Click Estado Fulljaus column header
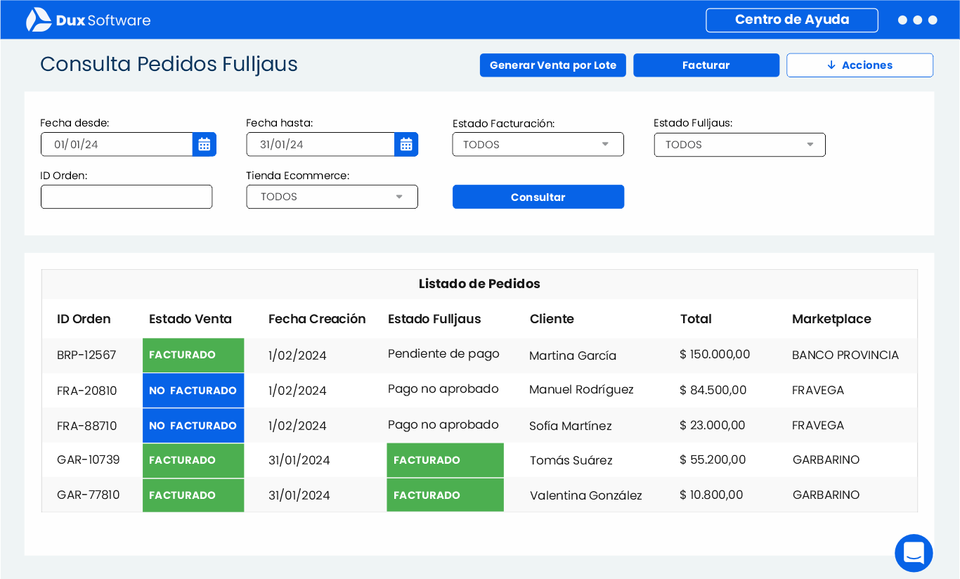Image resolution: width=960 pixels, height=579 pixels. coord(434,319)
